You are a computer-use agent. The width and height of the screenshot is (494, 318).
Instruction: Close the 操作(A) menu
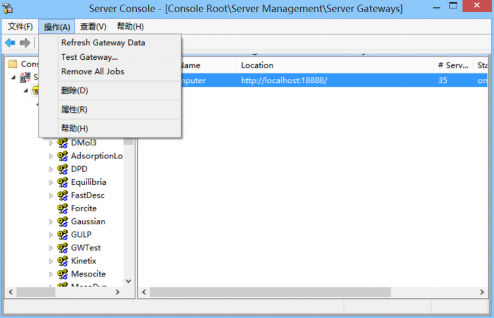coord(57,26)
